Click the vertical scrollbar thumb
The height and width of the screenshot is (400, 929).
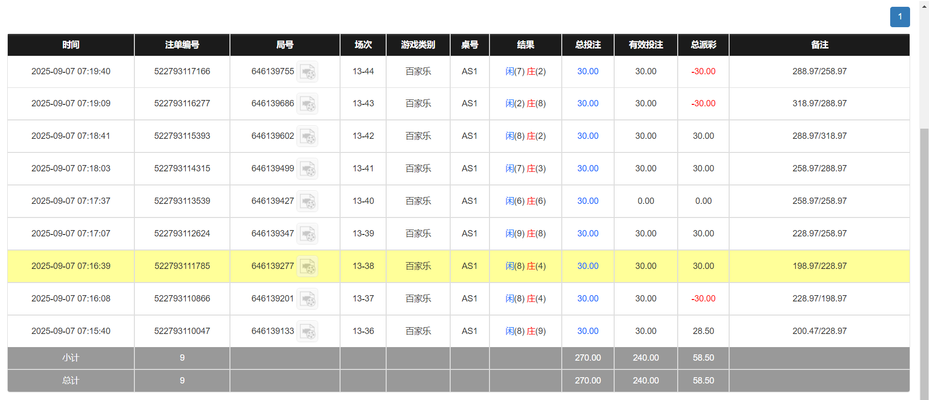tap(924, 262)
